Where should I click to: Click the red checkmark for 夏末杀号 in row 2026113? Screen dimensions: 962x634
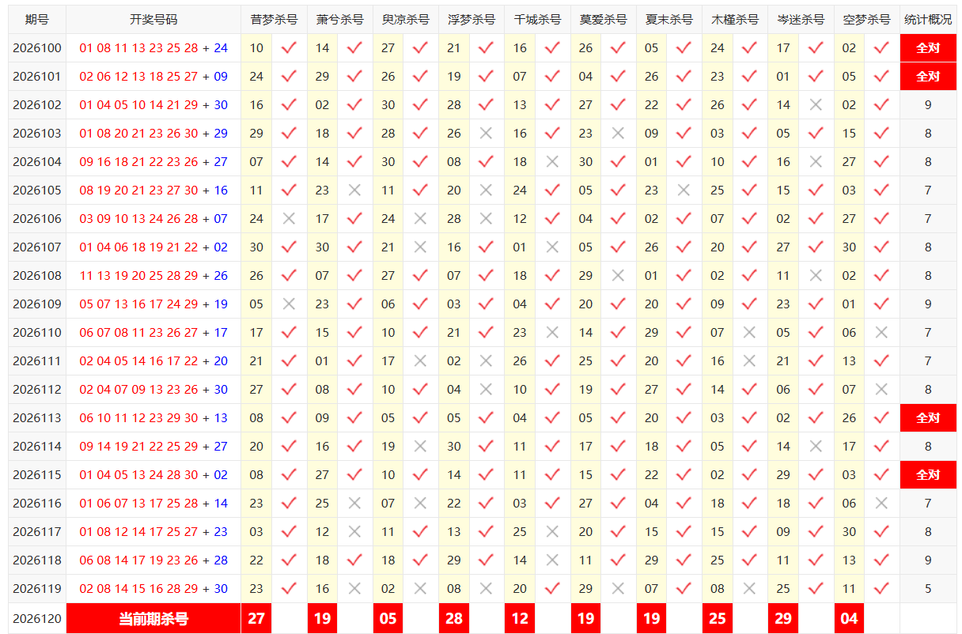coord(684,418)
